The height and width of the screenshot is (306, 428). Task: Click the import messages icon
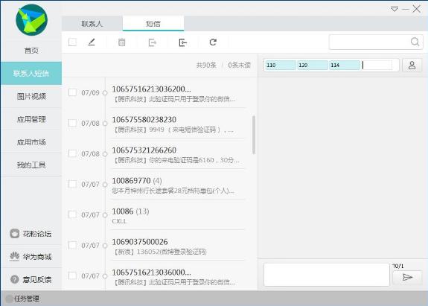[182, 42]
